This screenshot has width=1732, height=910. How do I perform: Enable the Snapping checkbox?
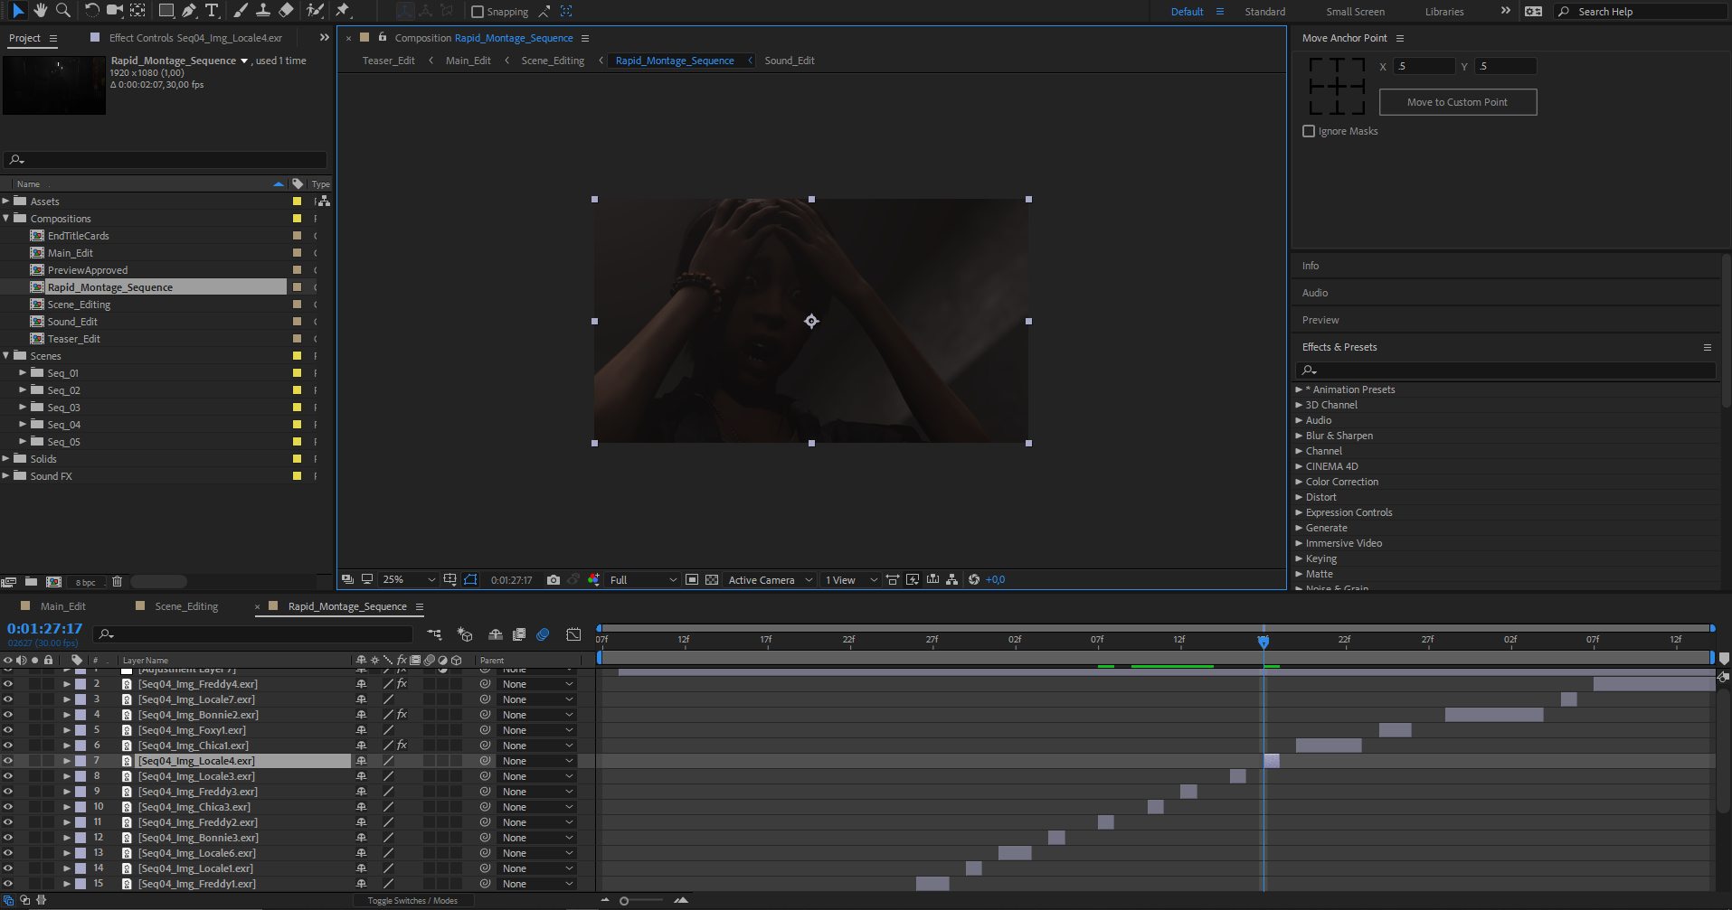[x=478, y=12]
